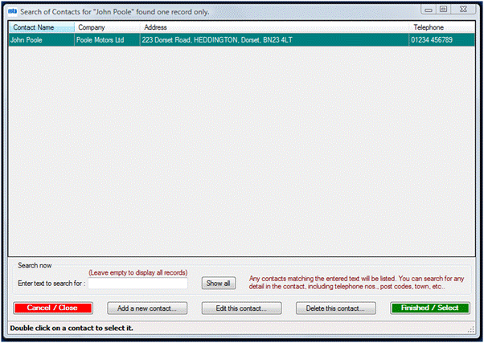Click the resize grip in bottom-right corner
Image resolution: width=484 pixels, height=343 pixels.
pyautogui.click(x=472, y=330)
